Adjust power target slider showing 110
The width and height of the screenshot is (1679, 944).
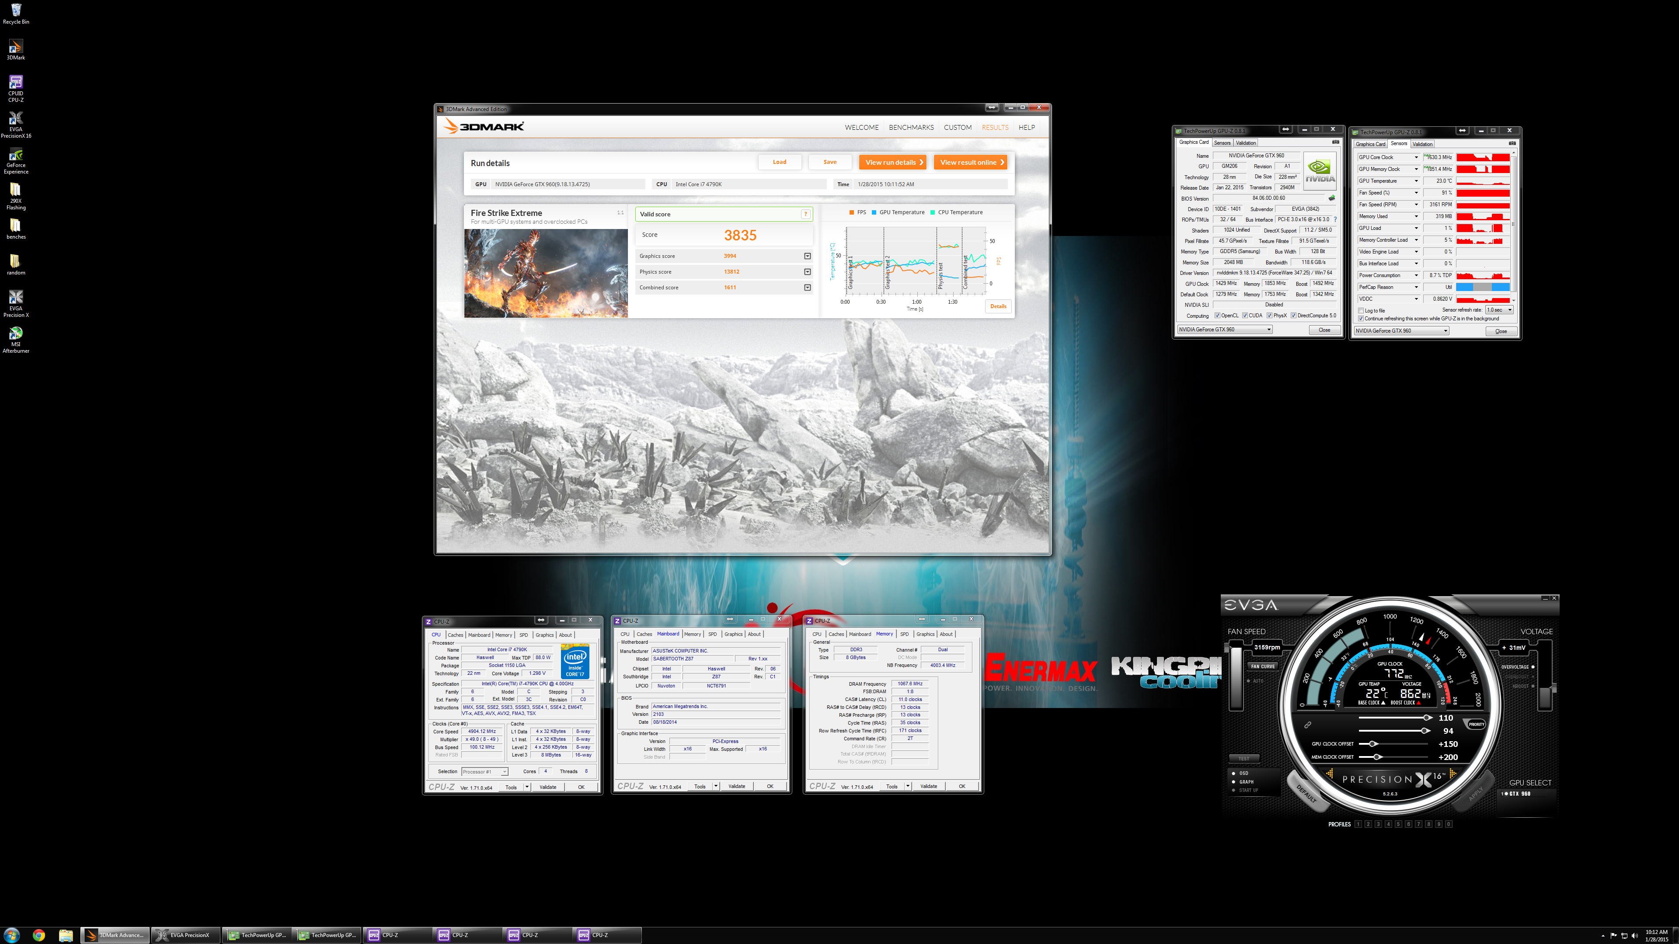pos(1428,718)
